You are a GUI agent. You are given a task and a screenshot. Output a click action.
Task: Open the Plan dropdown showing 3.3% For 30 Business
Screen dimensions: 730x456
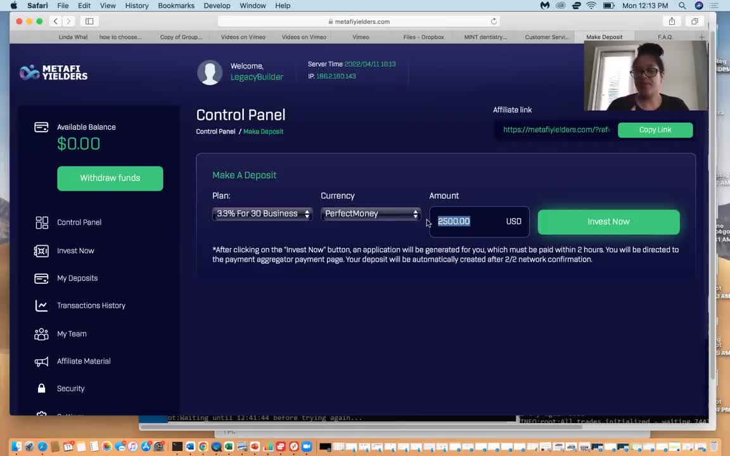tap(262, 214)
